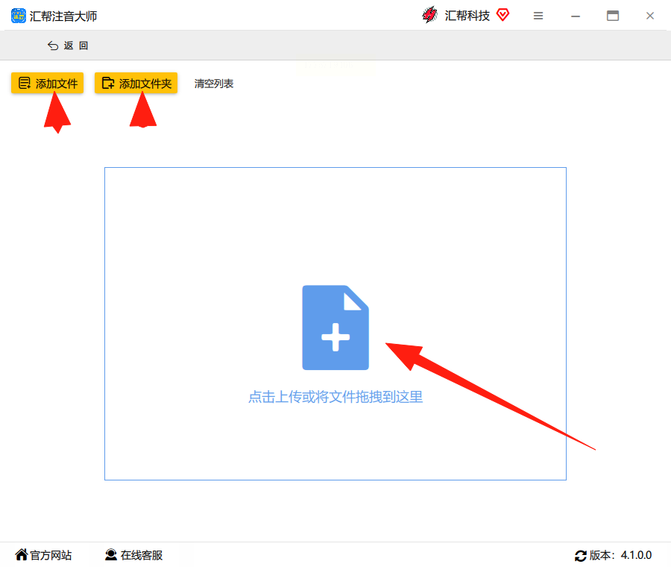Click the 在线客服 headset icon
Image resolution: width=671 pixels, height=567 pixels.
coord(111,555)
